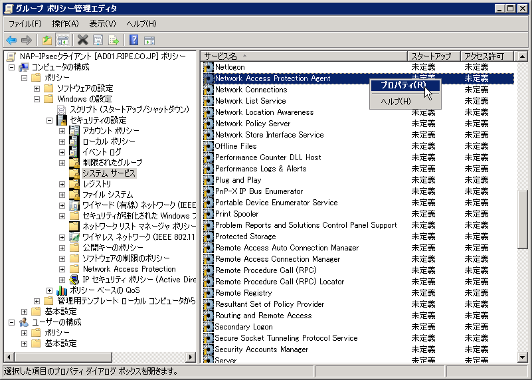The width and height of the screenshot is (532, 380).
Task: Click the service list's scroll down arrow
Action: (x=521, y=357)
